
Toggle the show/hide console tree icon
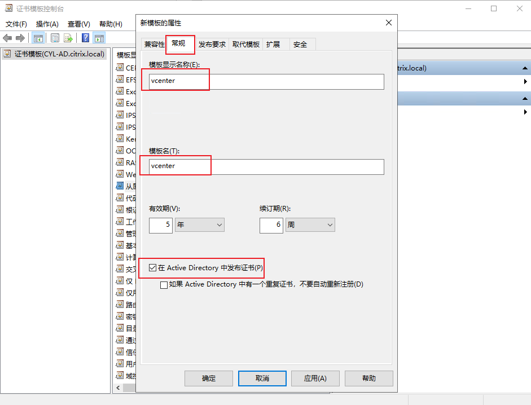38,38
